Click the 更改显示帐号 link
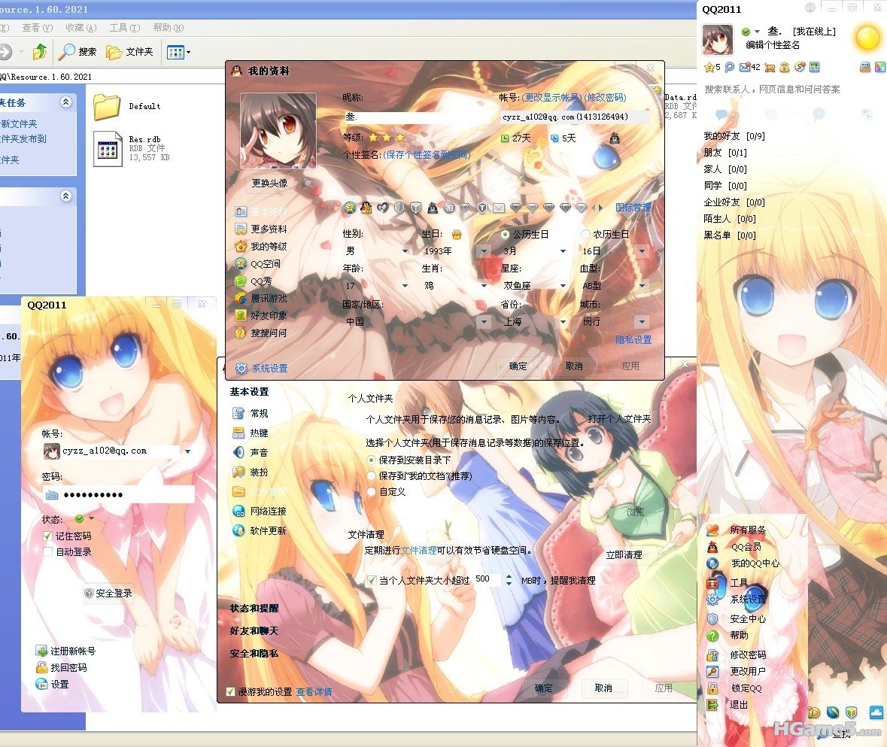887x747 pixels. click(x=551, y=97)
